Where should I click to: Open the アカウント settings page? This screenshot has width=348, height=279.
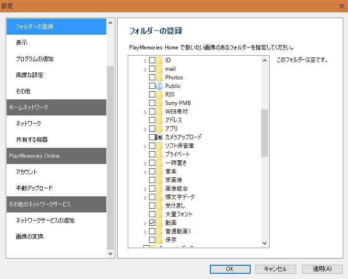(x=56, y=172)
